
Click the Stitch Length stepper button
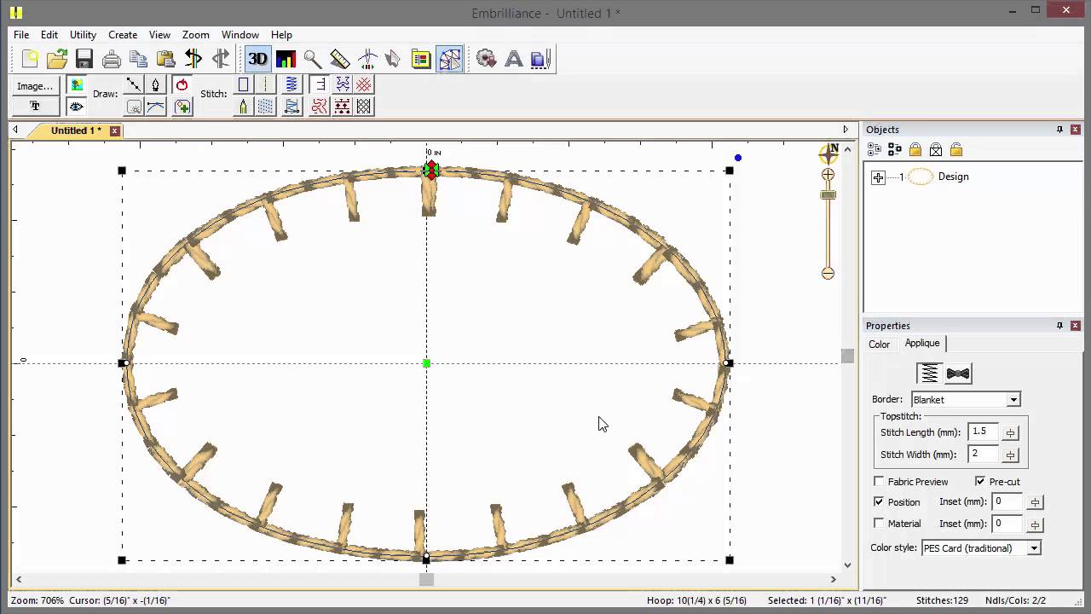coord(1010,433)
